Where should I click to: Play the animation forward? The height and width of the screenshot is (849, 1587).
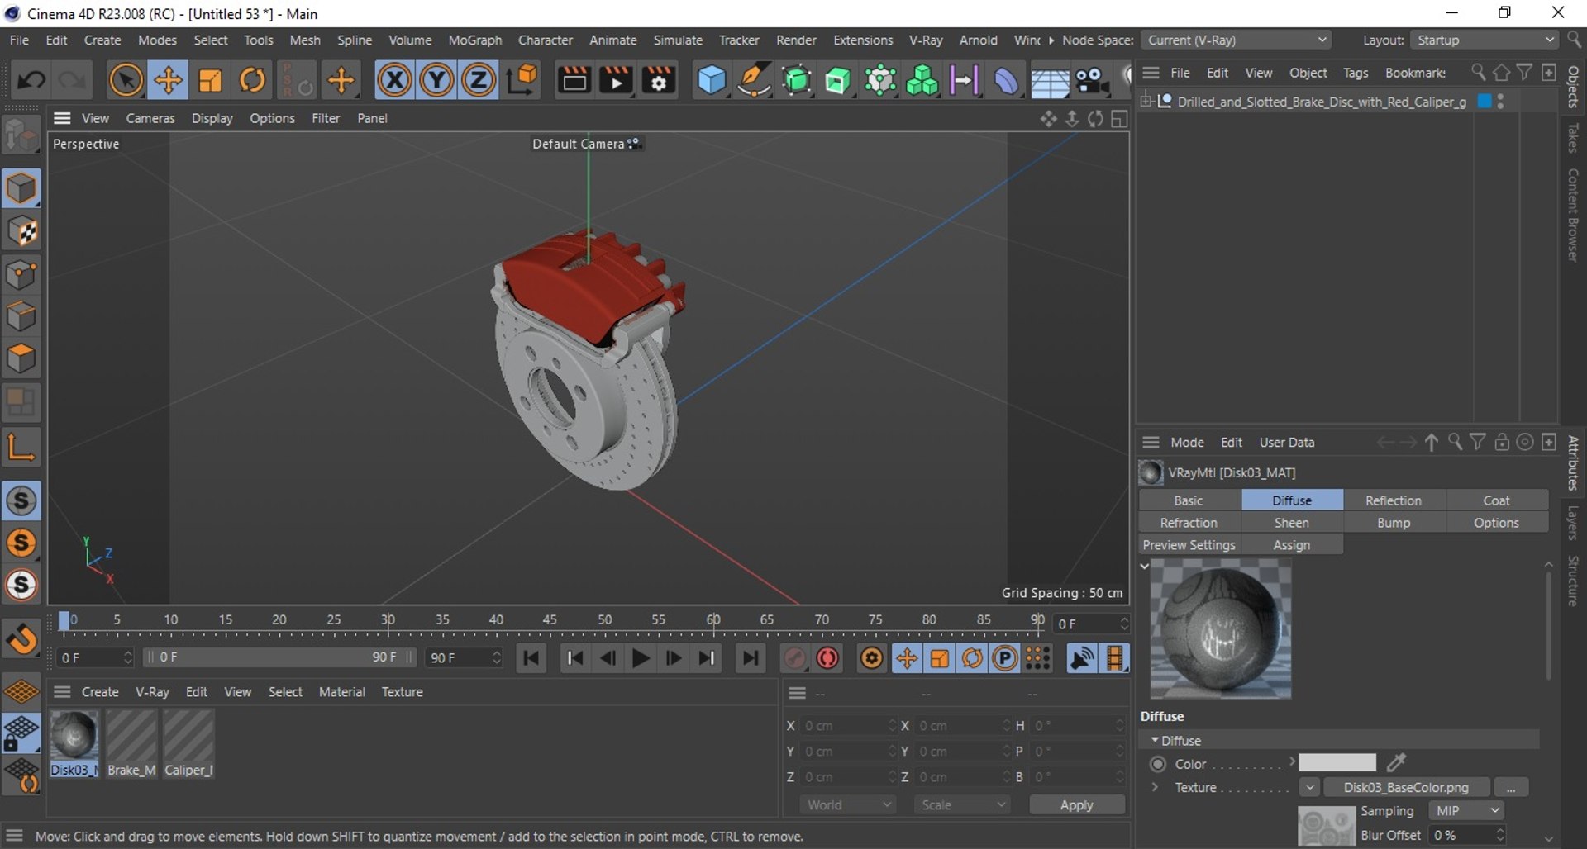coord(641,658)
